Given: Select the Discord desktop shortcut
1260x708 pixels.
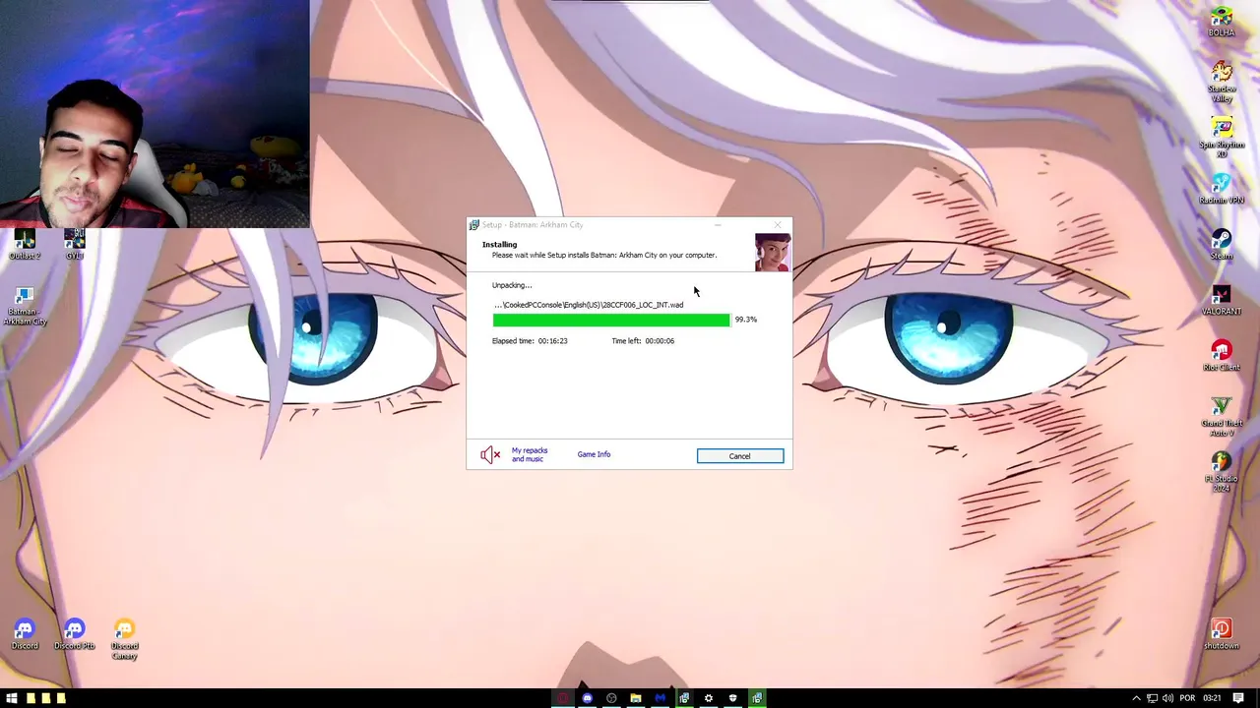Looking at the screenshot, I should coord(25,634).
